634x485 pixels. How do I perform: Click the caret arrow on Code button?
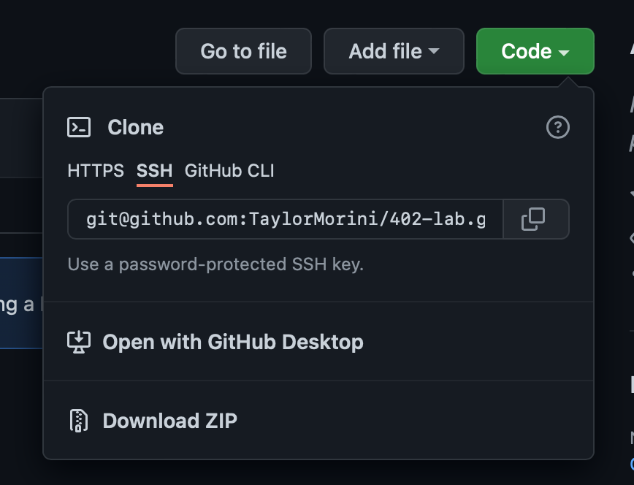coord(563,53)
